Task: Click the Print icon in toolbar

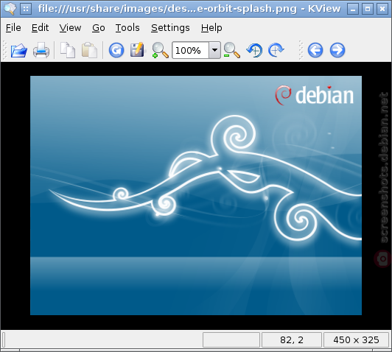Action: 41,50
